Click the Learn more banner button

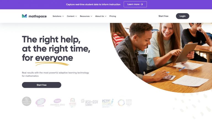[x=135, y=4]
